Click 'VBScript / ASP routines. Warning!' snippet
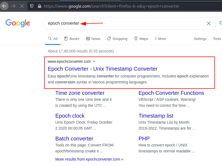 pos(167,102)
